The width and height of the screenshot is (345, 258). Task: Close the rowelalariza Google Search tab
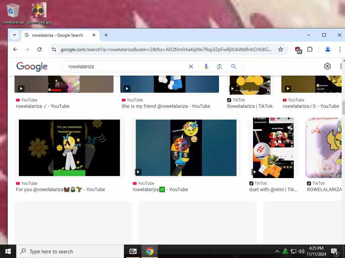point(94,35)
